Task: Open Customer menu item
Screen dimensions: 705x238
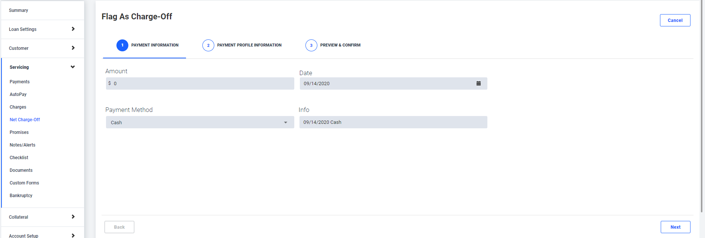Action: [x=43, y=48]
